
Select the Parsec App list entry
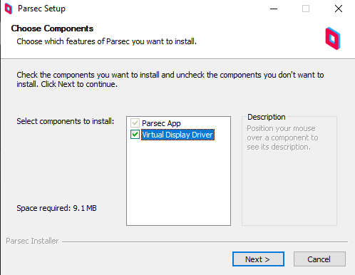(x=161, y=123)
